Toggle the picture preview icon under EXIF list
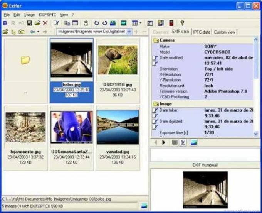Screen dimensions: 262x213 pos(193,142)
